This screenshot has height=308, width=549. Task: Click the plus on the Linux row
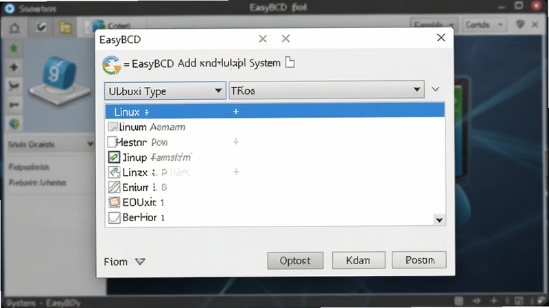pyautogui.click(x=236, y=112)
